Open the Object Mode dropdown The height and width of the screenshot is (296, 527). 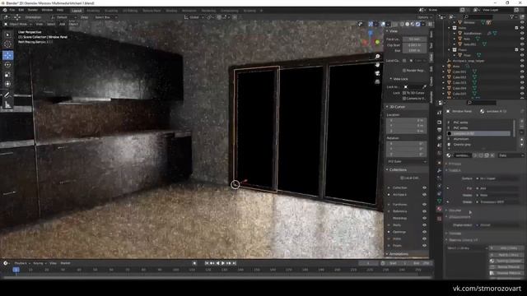click(18, 24)
